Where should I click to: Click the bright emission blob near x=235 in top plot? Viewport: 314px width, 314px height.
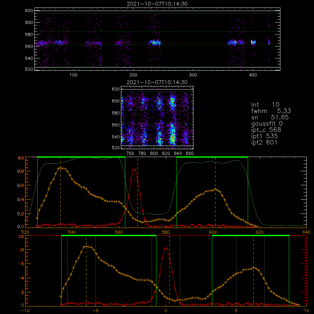[154, 42]
